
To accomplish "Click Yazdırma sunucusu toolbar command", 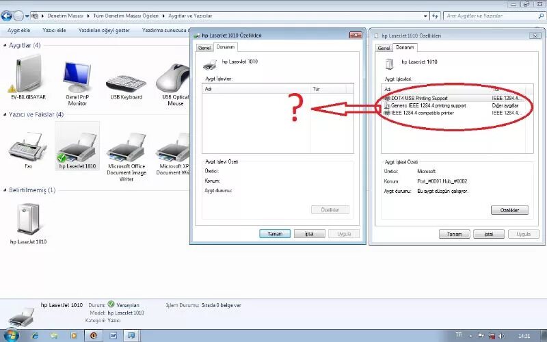I will point(166,30).
